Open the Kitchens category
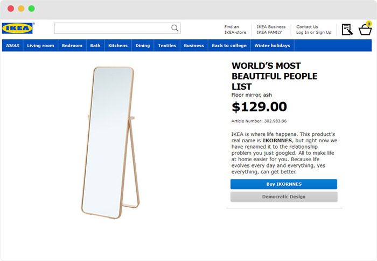This screenshot has height=261, width=377. click(118, 46)
